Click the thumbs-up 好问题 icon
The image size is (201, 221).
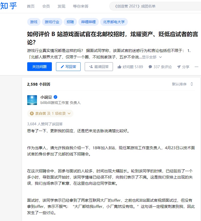(x=119, y=67)
